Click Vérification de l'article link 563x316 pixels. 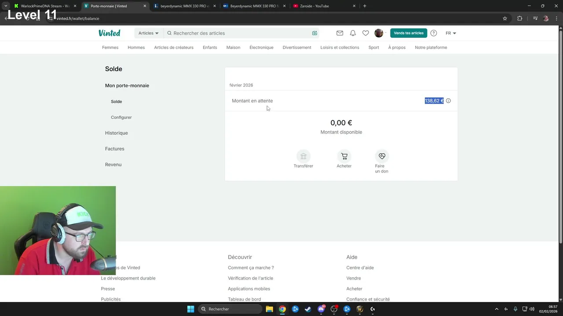point(250,278)
